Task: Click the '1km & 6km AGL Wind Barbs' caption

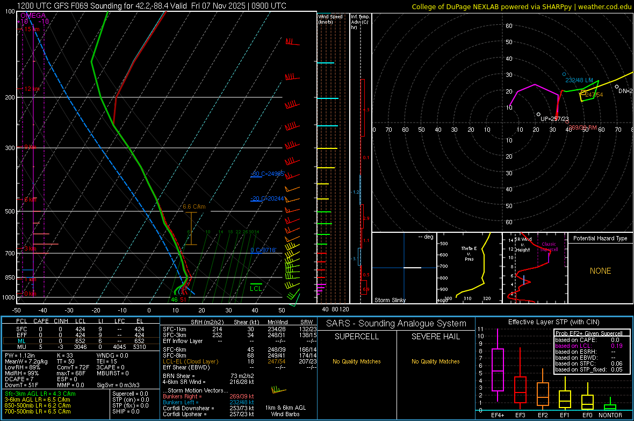Action: click(x=285, y=411)
